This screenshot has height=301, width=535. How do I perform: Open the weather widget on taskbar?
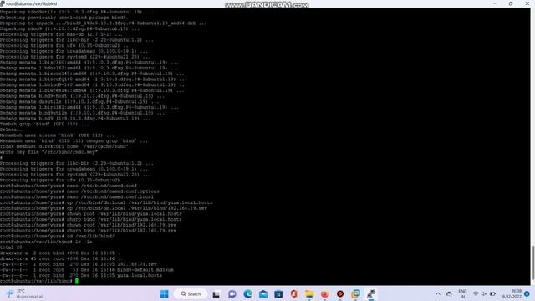[x=24, y=293]
